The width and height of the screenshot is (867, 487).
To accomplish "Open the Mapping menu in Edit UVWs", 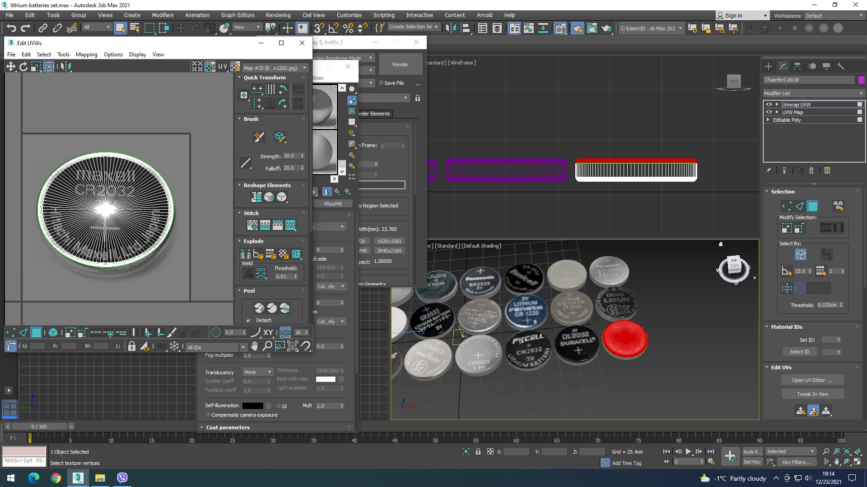I will tap(86, 55).
